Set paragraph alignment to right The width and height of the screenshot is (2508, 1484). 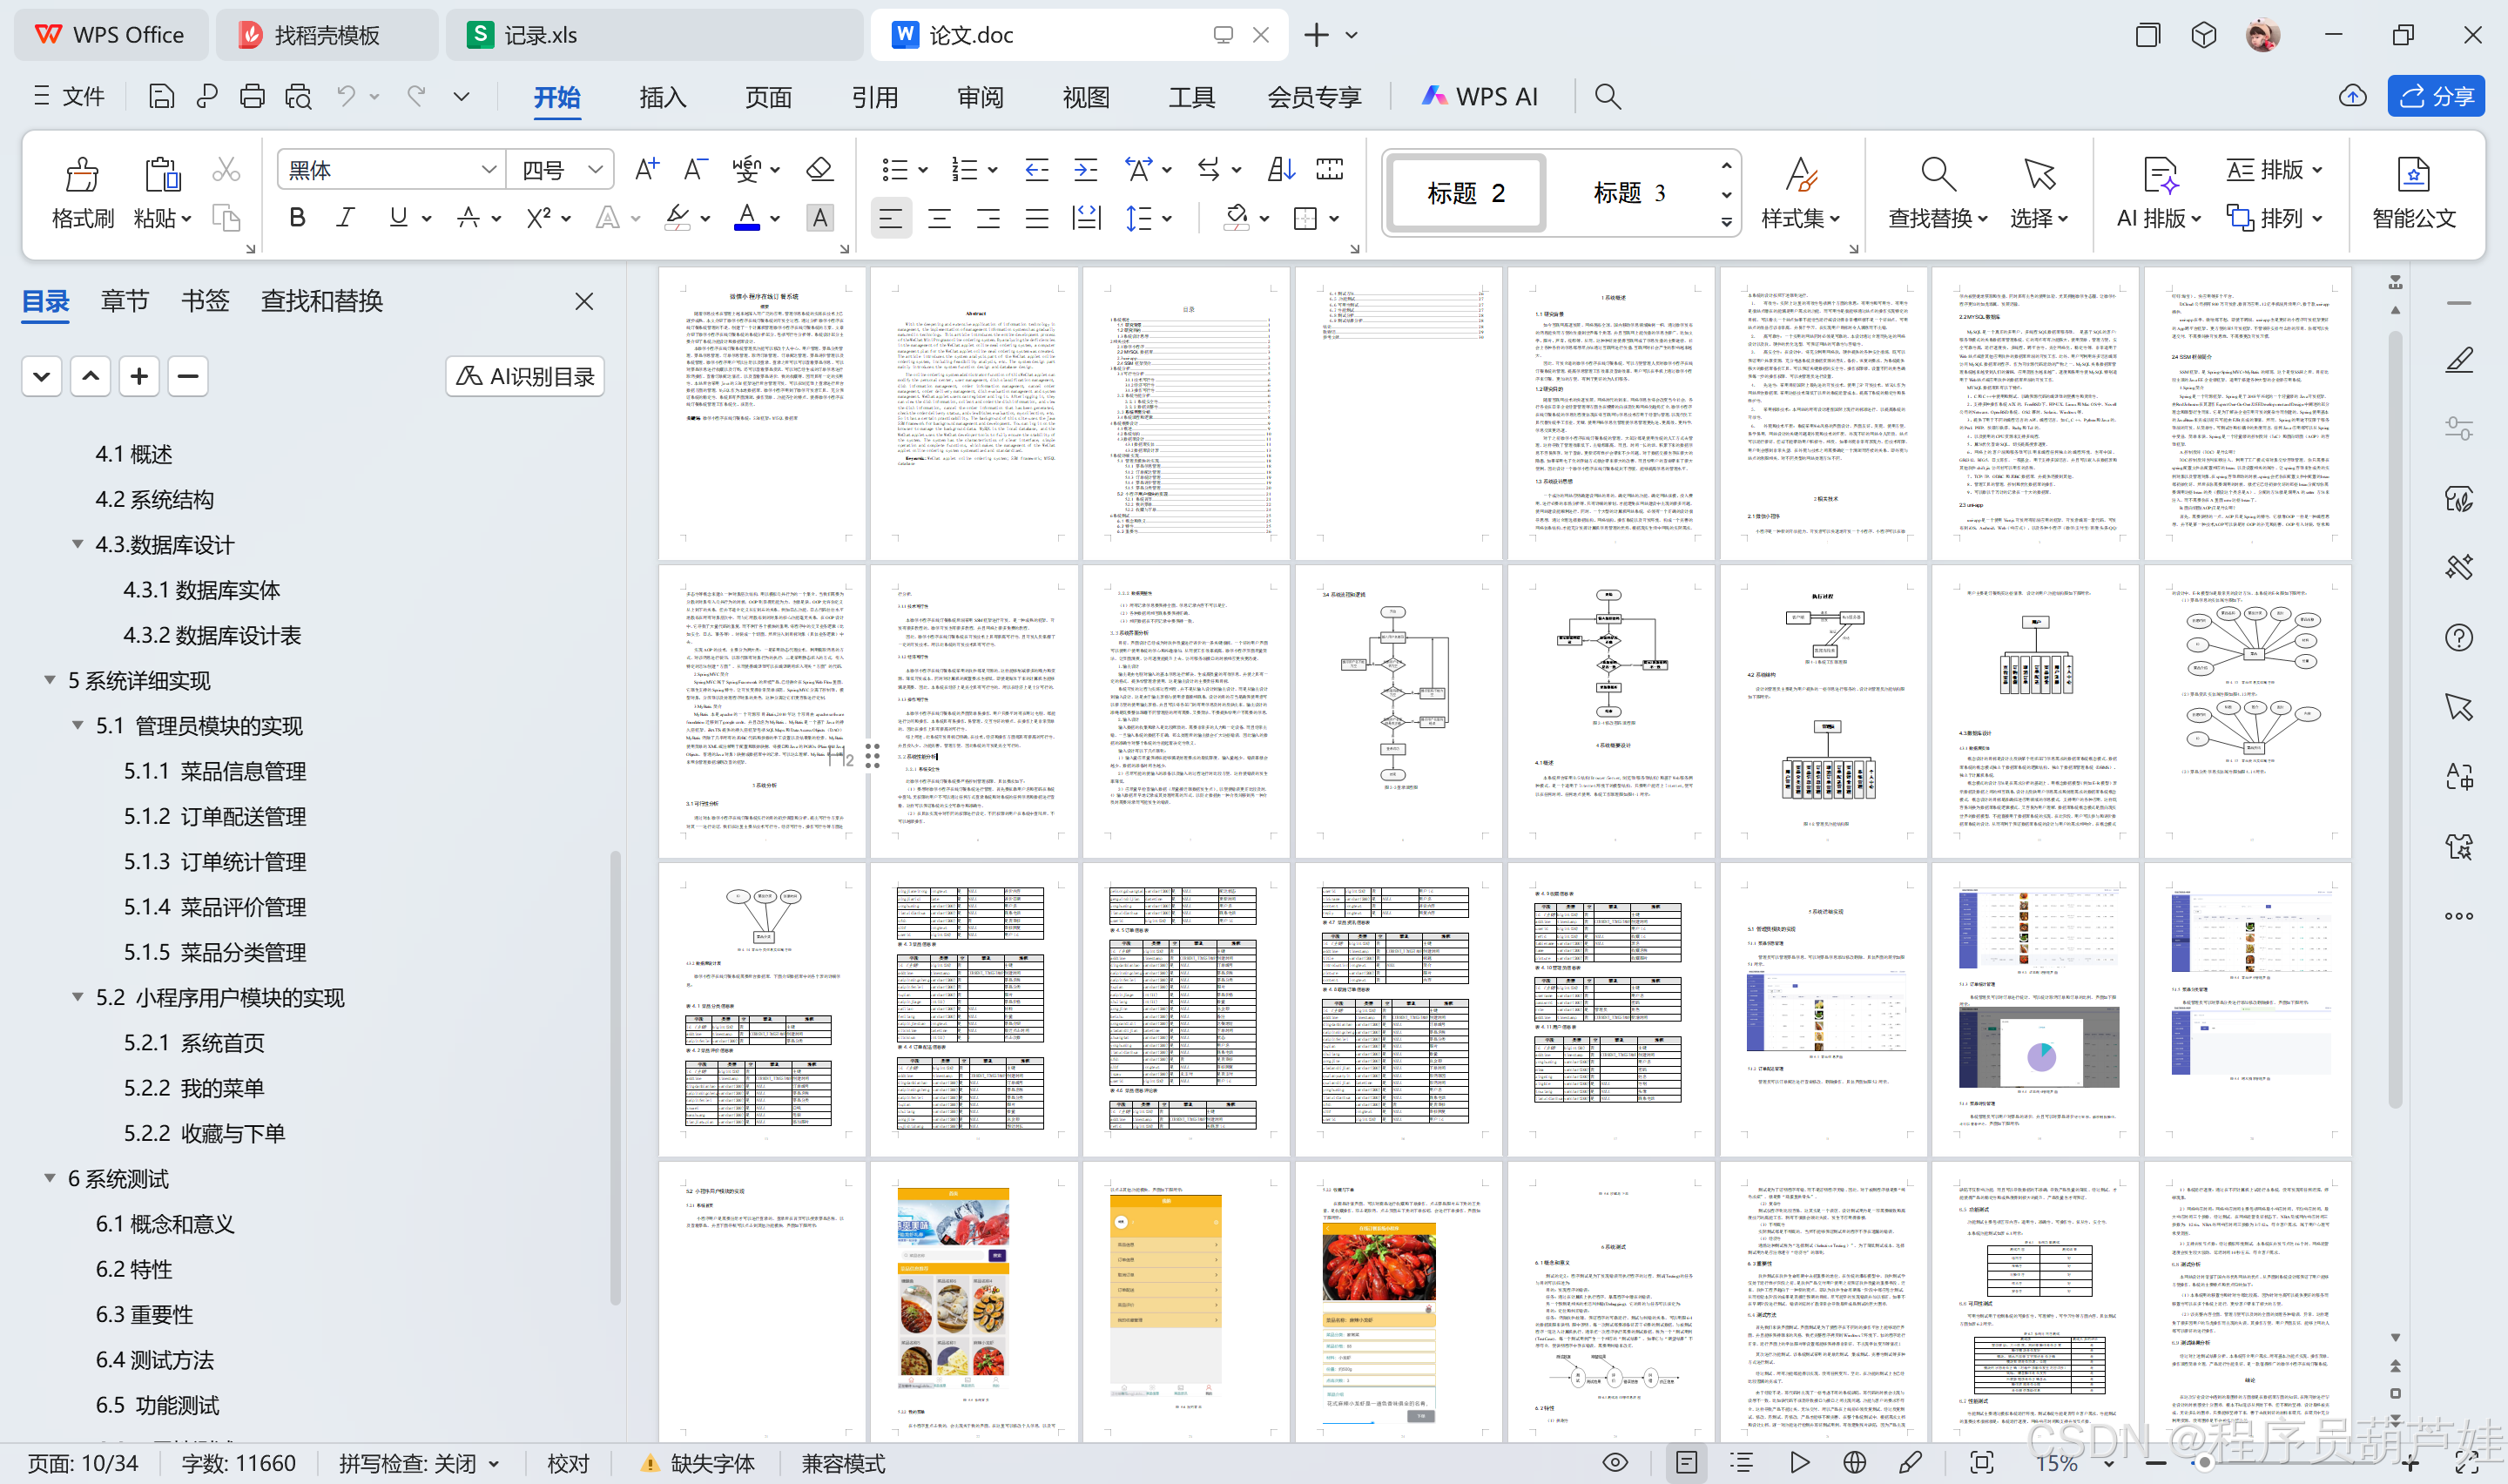click(988, 217)
